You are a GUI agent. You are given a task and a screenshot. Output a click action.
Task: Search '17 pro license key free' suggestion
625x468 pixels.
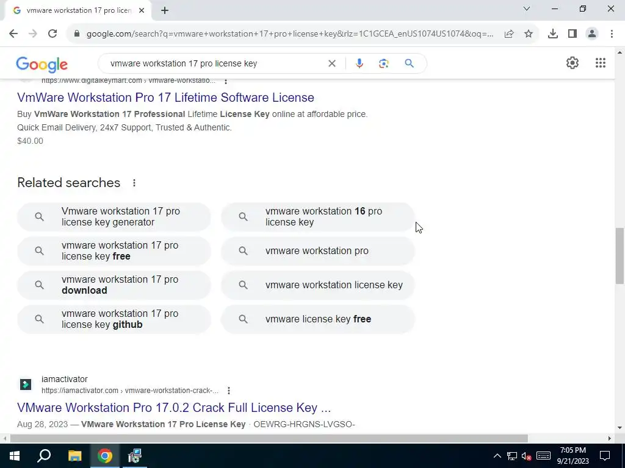pyautogui.click(x=114, y=251)
